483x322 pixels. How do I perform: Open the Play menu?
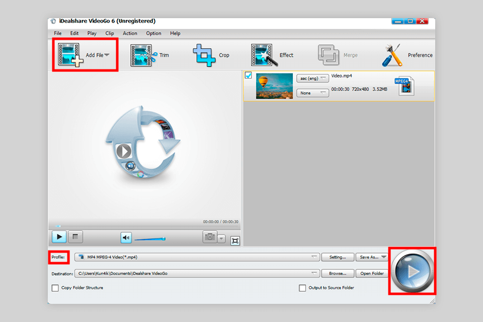point(92,33)
